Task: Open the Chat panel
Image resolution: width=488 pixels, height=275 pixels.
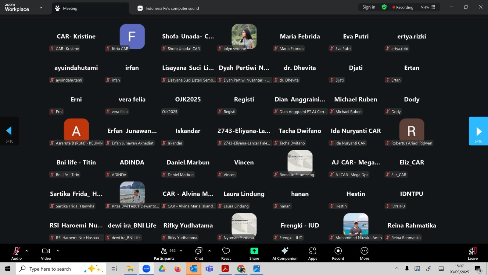Action: 199,253
